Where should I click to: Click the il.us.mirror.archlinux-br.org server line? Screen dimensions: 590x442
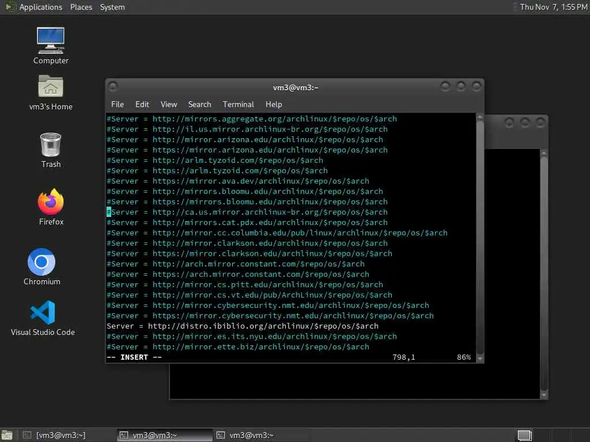pyautogui.click(x=247, y=129)
